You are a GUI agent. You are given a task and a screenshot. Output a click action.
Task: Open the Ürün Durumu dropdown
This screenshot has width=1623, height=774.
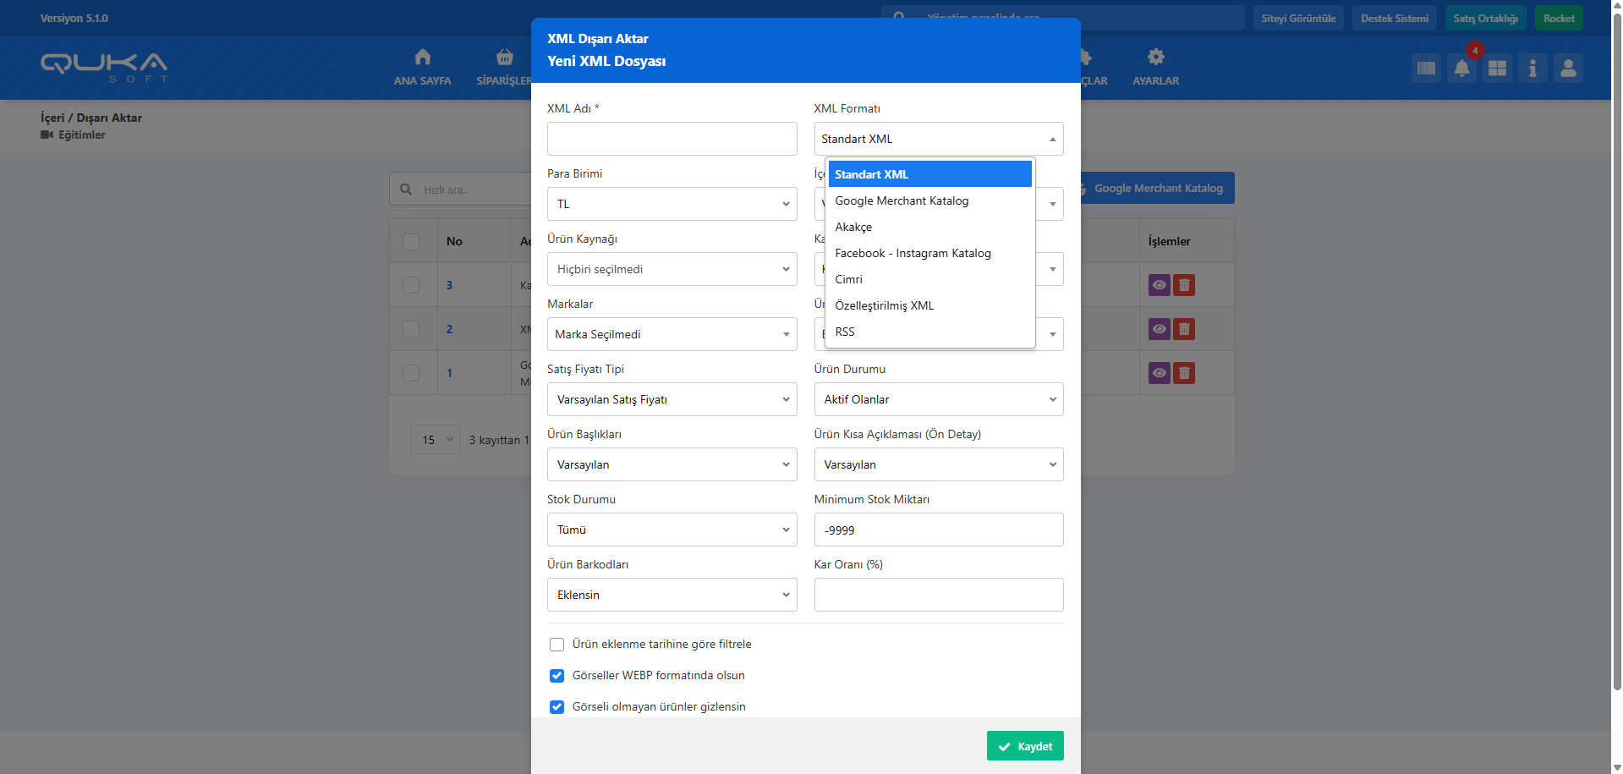938,399
